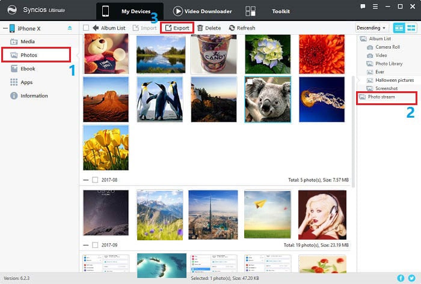Click the Apps grid icon in sidebar

pyautogui.click(x=14, y=82)
